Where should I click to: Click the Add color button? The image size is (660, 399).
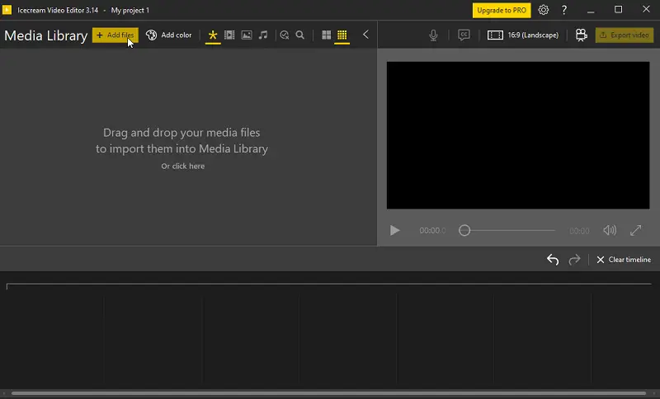pyautogui.click(x=169, y=35)
